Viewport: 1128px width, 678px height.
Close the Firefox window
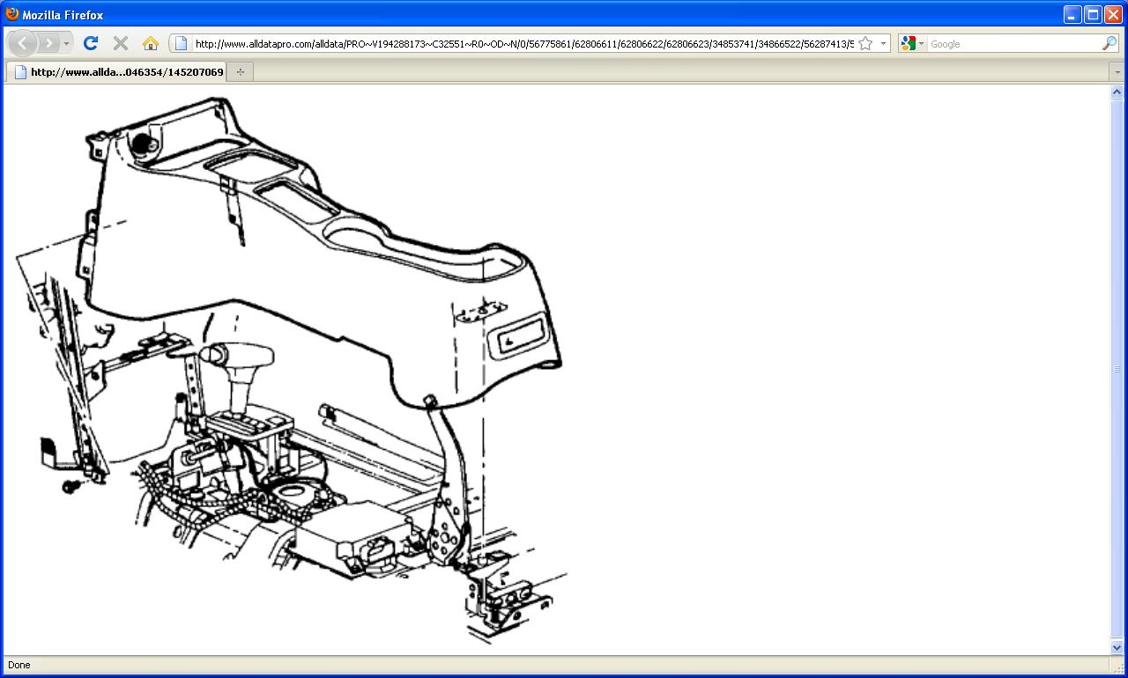[x=1113, y=14]
